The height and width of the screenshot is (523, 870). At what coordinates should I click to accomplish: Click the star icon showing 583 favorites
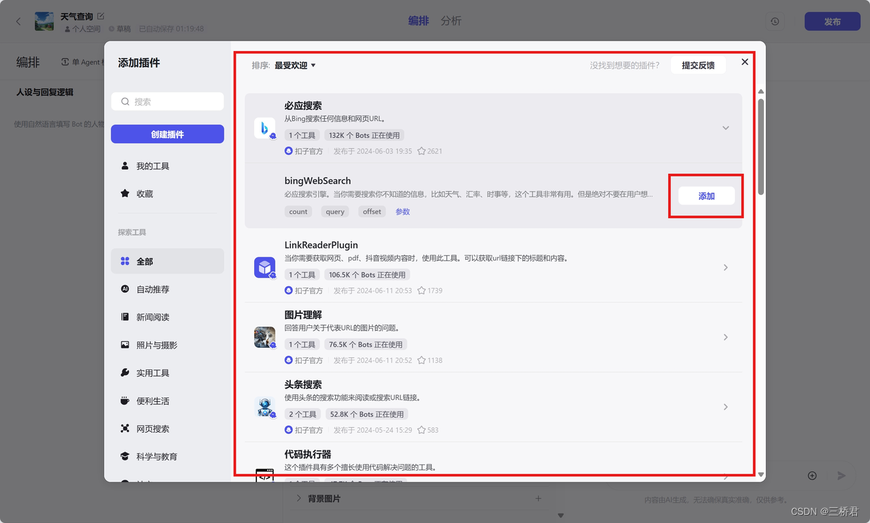point(421,430)
